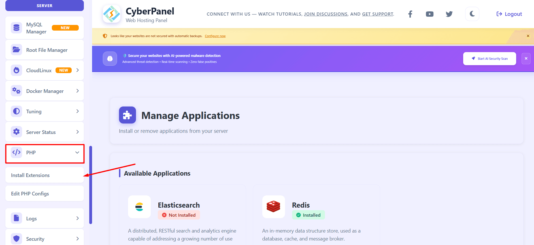Image resolution: width=534 pixels, height=245 pixels.
Task: Click the sidebar vertical scrollbar
Action: click(x=91, y=185)
